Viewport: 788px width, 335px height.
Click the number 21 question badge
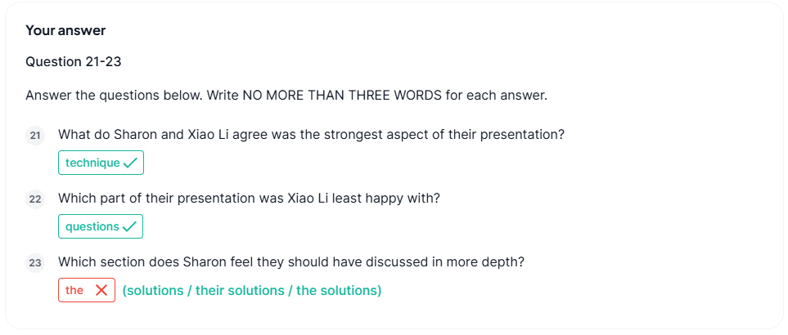[35, 135]
